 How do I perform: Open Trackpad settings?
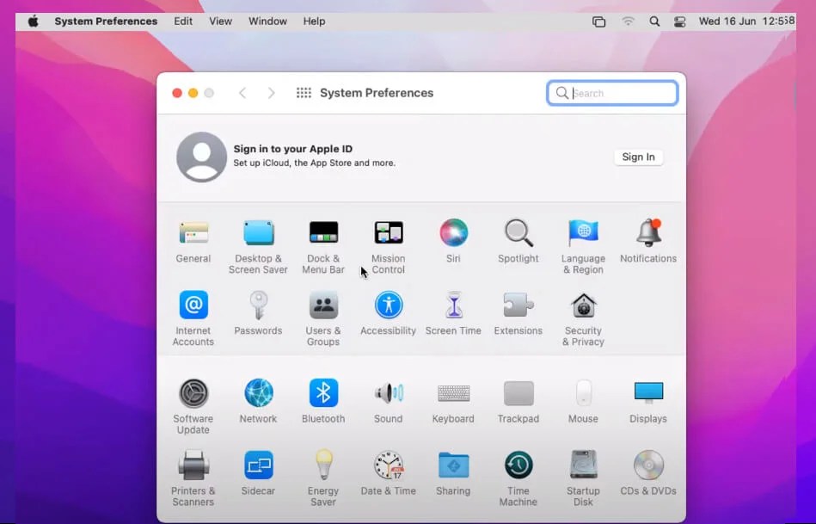(x=518, y=392)
